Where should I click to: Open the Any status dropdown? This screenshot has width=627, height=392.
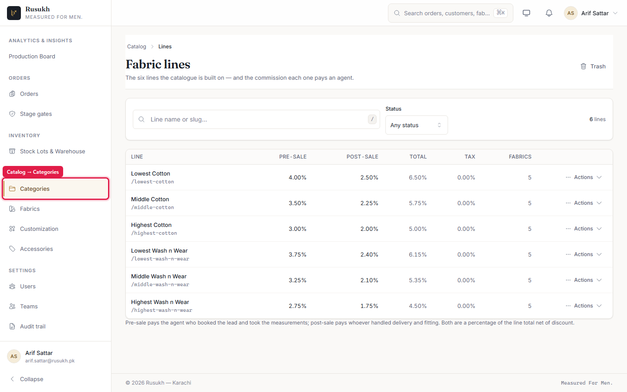coord(416,125)
